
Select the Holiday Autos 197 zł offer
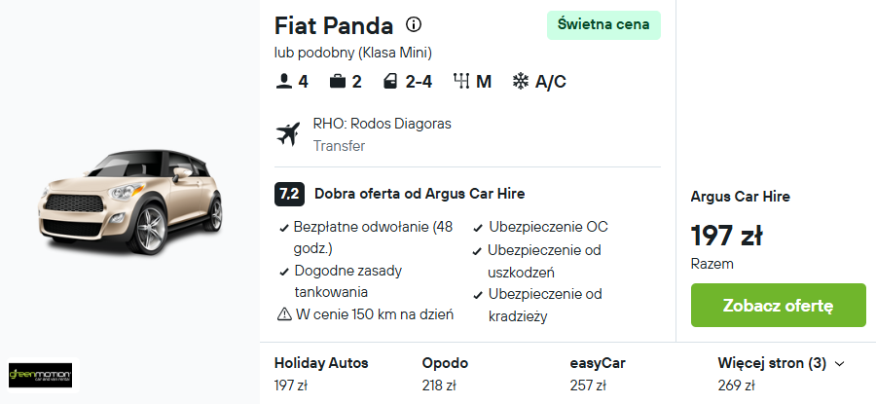(321, 373)
